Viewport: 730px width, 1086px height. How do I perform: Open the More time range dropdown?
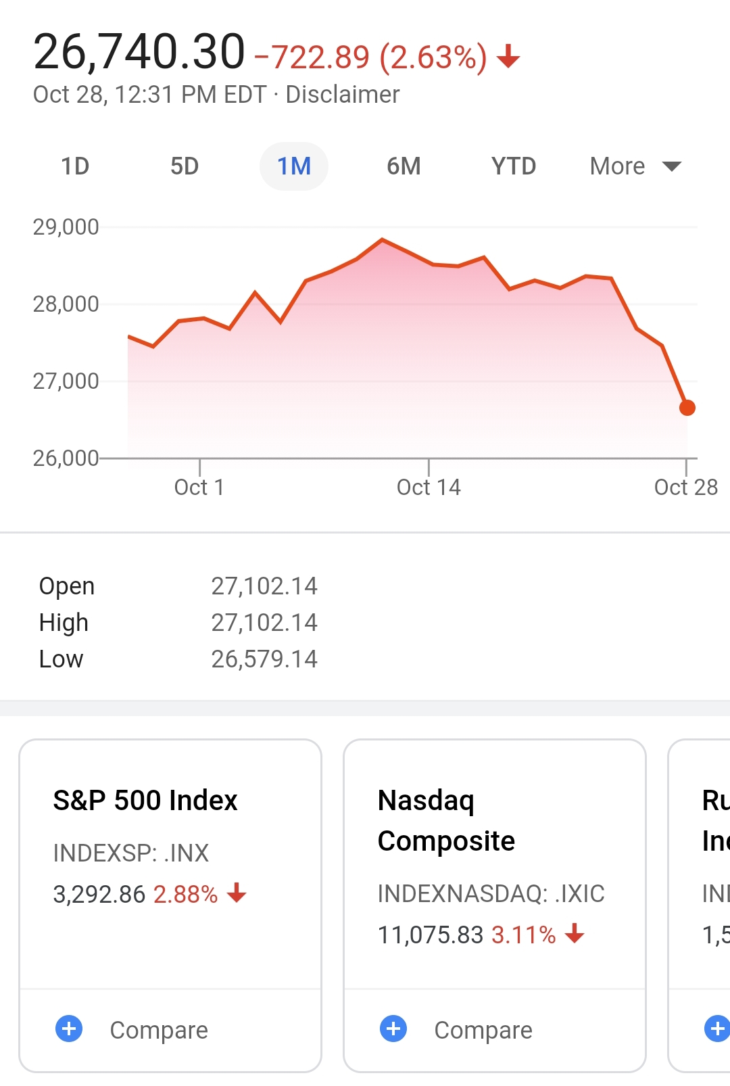point(635,166)
